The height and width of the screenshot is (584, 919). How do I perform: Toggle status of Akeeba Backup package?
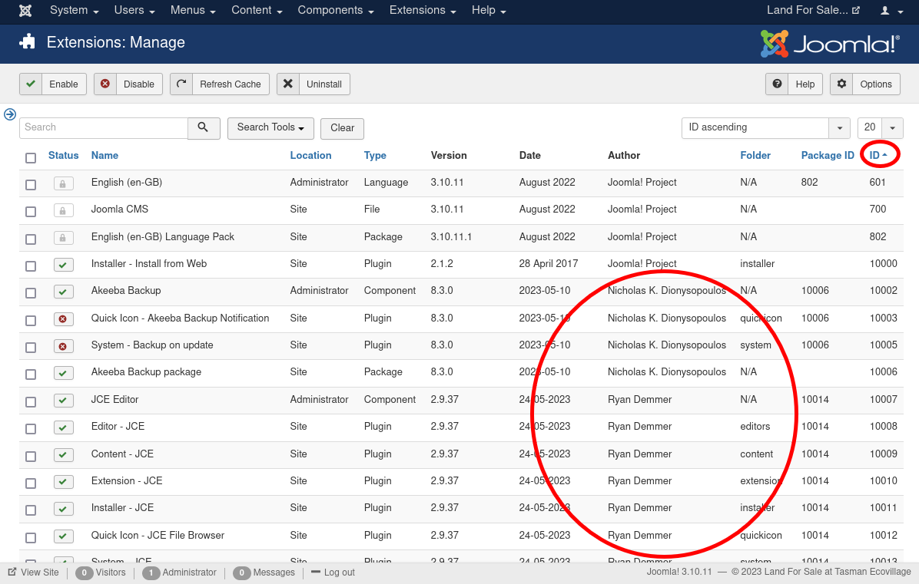63,373
